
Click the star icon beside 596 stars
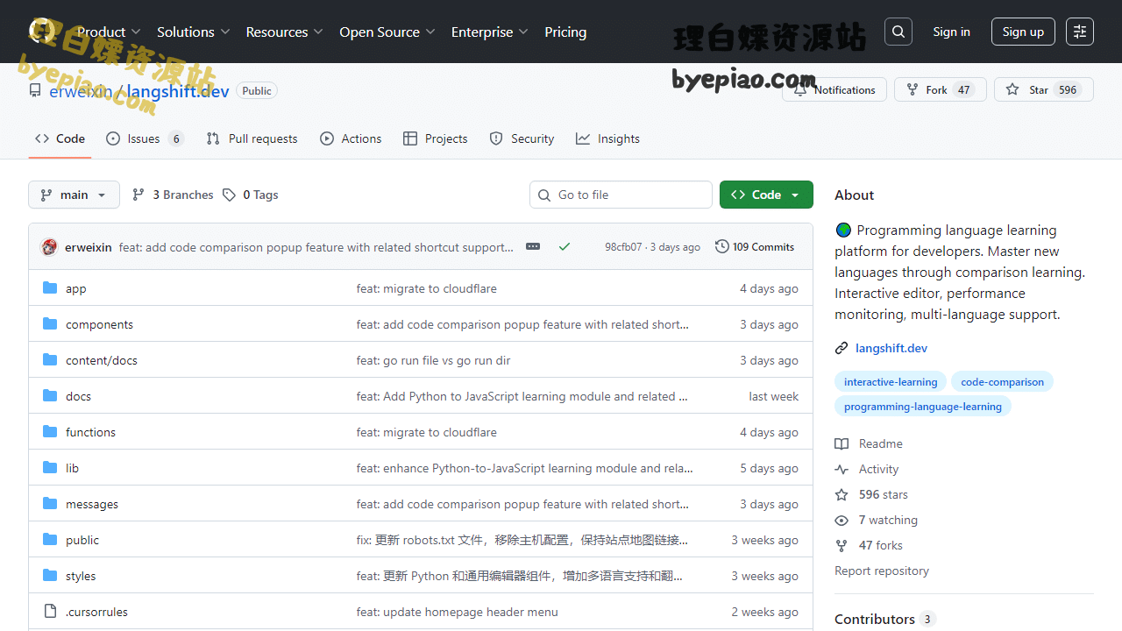[x=841, y=495]
